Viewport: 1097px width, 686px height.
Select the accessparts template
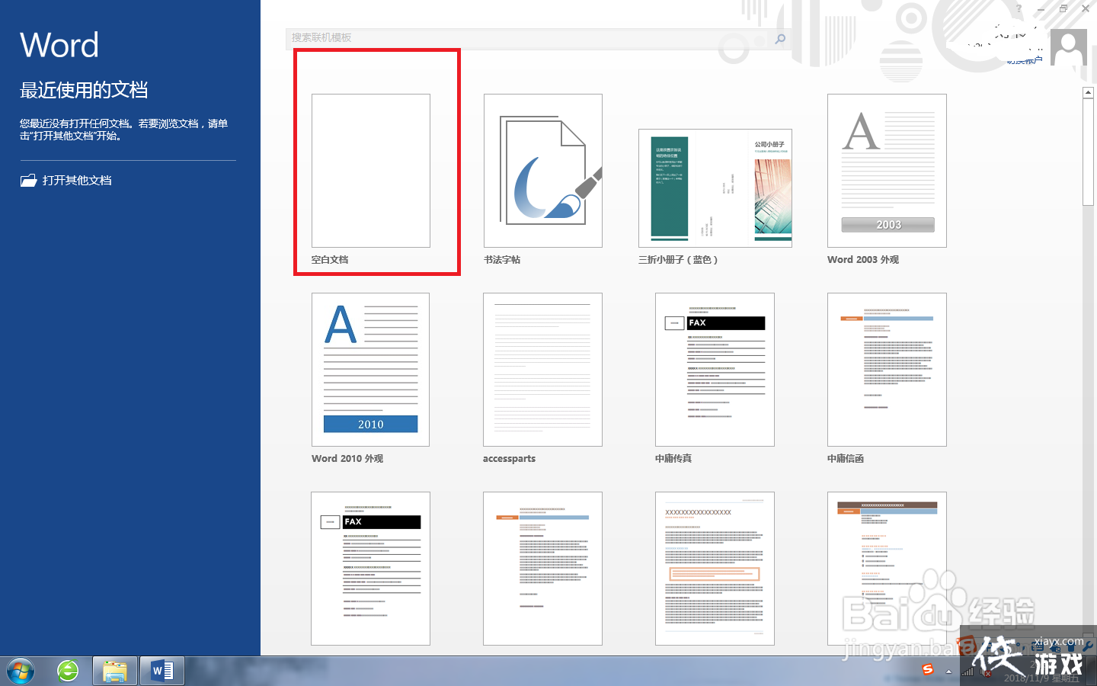click(x=542, y=370)
